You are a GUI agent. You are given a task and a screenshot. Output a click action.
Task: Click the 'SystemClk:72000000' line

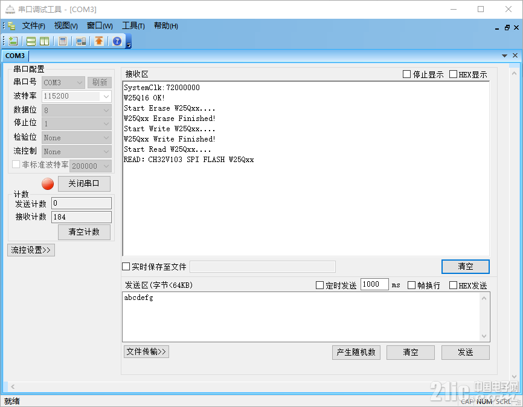coord(162,88)
